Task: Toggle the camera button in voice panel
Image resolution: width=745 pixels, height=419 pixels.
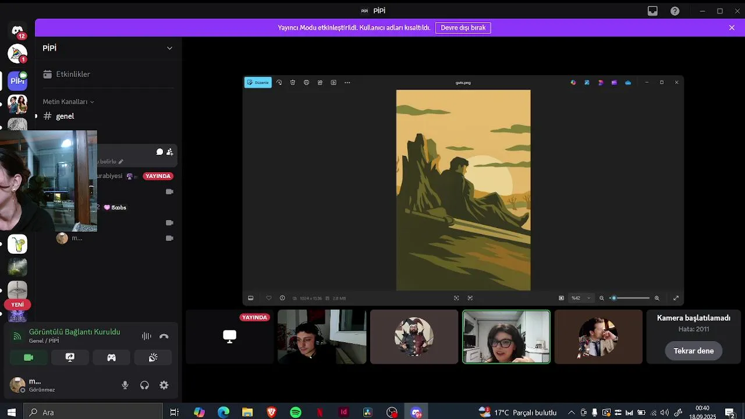Action: (x=29, y=358)
